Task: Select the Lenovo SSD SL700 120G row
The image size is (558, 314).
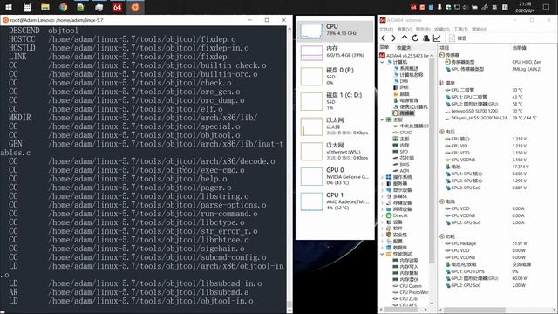Action: pyautogui.click(x=496, y=111)
